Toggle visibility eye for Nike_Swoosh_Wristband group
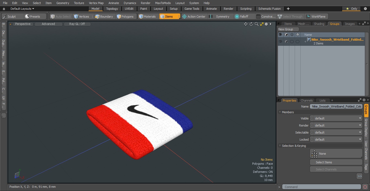The height and width of the screenshot is (191, 370). pyautogui.click(x=280, y=41)
